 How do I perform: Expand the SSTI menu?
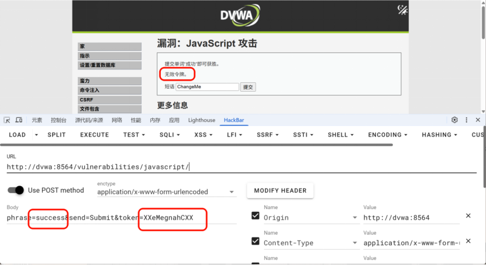[x=303, y=135]
